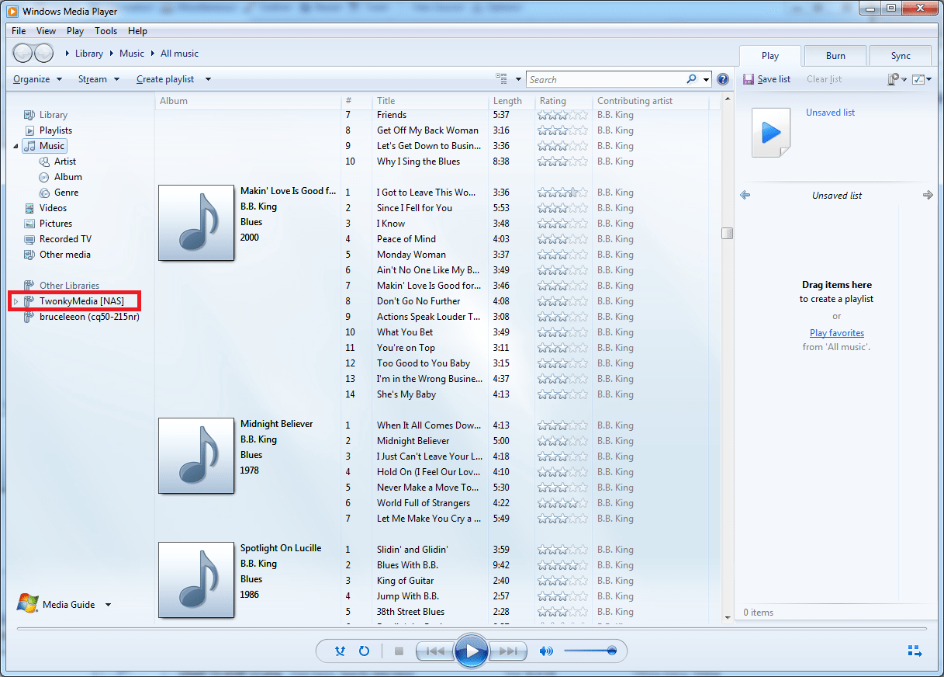Select bruceleeon (cq50-215nr) library
944x677 pixels.
(89, 317)
